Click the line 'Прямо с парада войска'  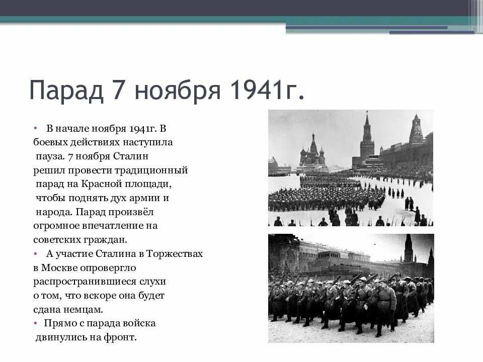click(100, 323)
